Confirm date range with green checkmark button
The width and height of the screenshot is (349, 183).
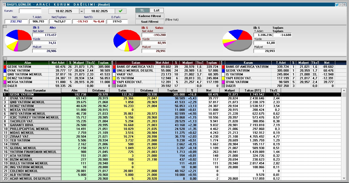point(121,11)
